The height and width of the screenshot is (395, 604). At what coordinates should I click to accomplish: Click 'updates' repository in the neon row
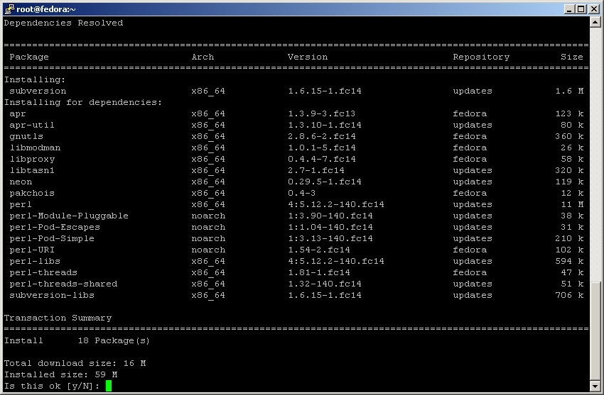tap(473, 182)
